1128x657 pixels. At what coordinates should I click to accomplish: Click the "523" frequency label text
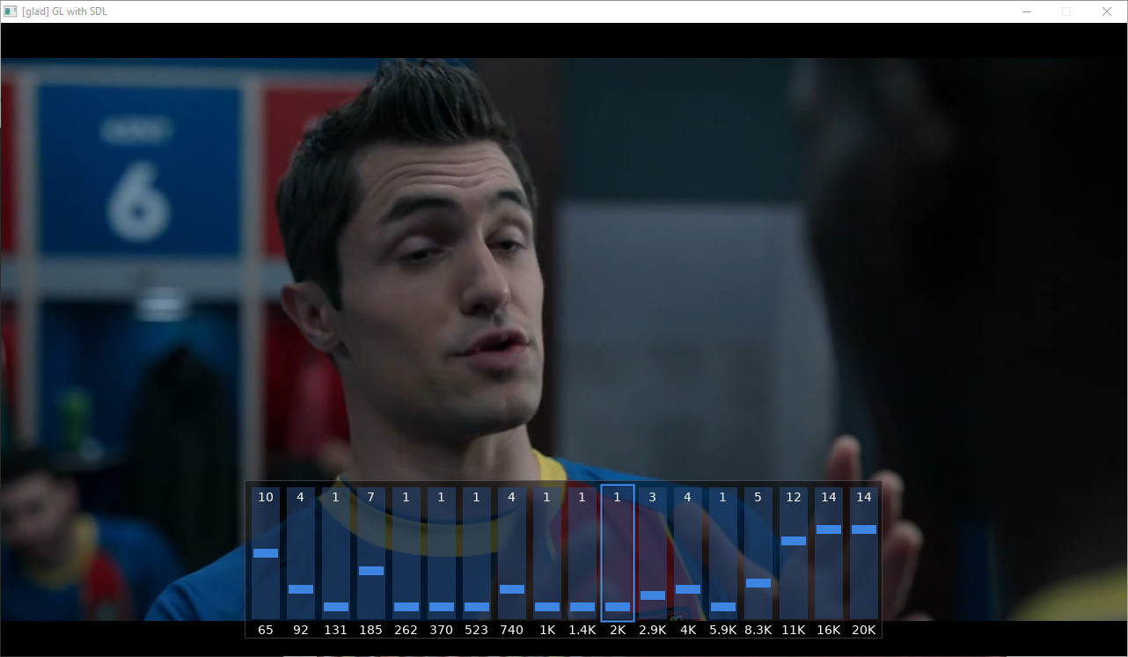477,630
